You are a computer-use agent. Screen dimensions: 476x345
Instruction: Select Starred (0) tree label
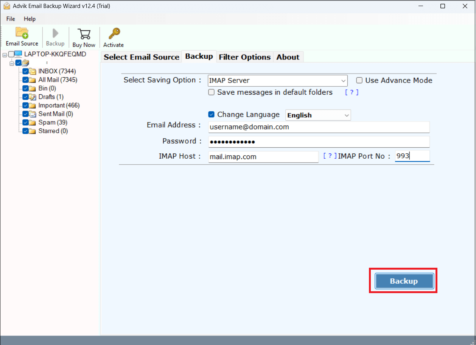[x=53, y=131]
